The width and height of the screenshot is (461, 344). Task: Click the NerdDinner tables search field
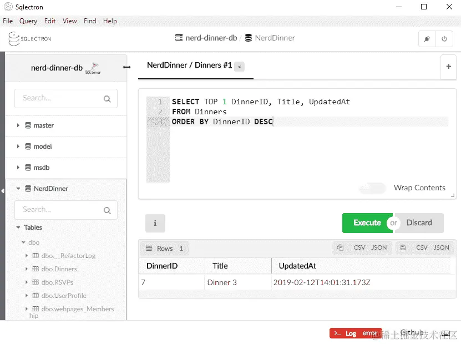pos(66,210)
